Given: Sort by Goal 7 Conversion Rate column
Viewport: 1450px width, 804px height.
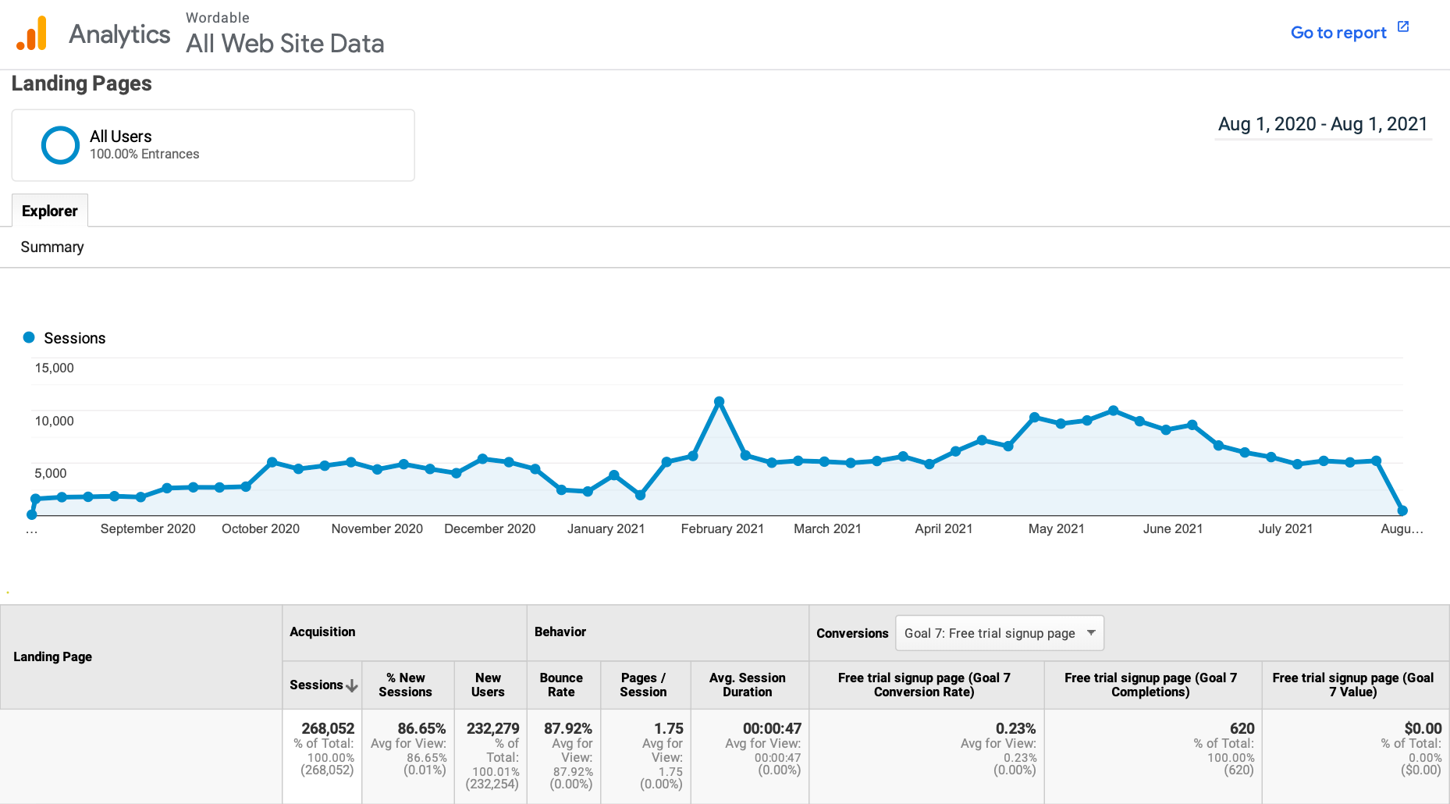Looking at the screenshot, I should [x=924, y=685].
